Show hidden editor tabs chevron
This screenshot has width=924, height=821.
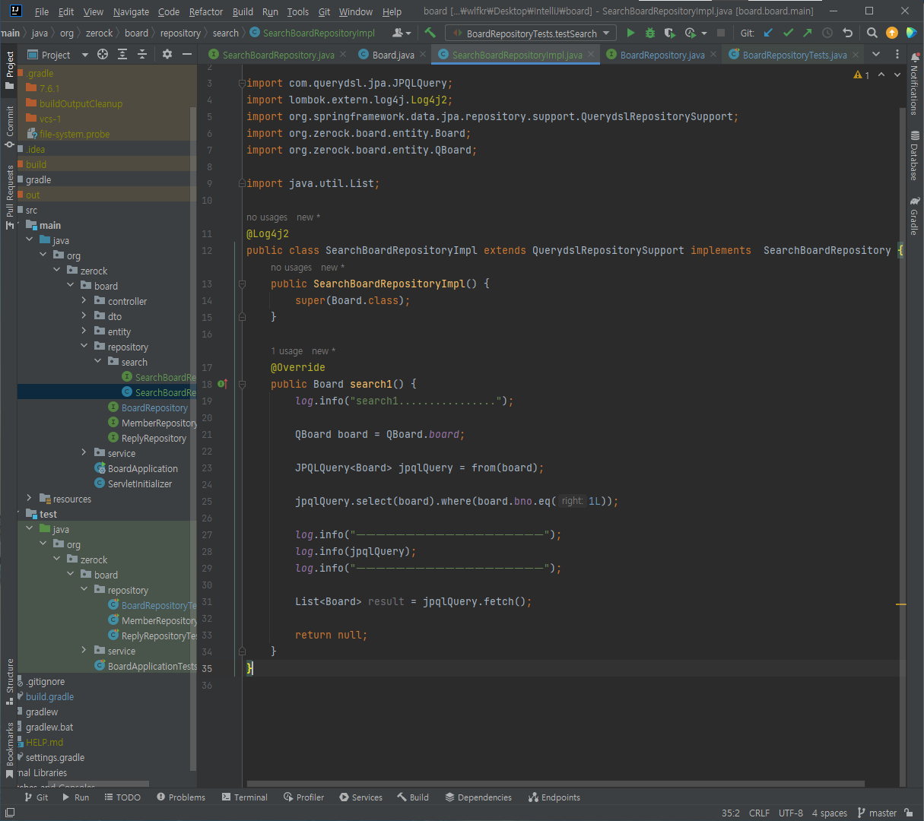click(876, 55)
